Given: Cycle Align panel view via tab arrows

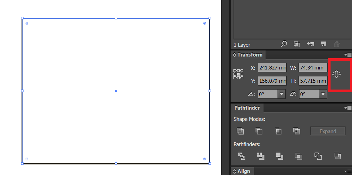Looking at the screenshot, I should (234, 171).
